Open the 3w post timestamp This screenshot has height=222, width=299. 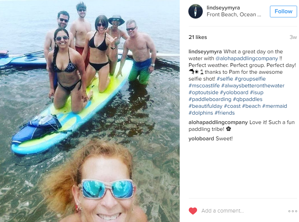coord(293,37)
